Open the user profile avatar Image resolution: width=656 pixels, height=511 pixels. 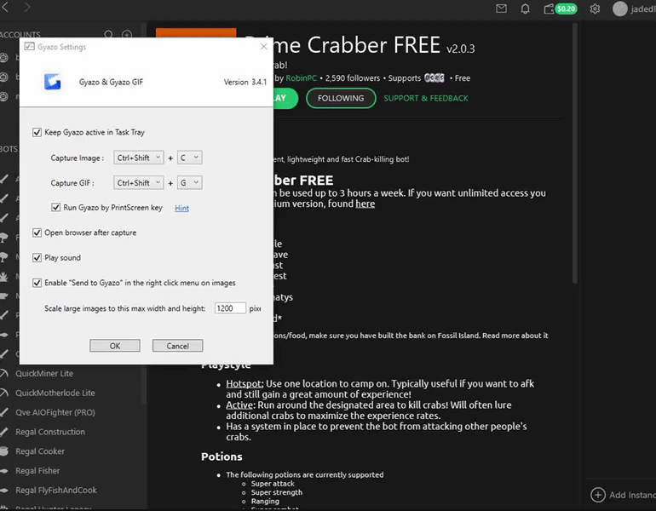[x=619, y=9]
